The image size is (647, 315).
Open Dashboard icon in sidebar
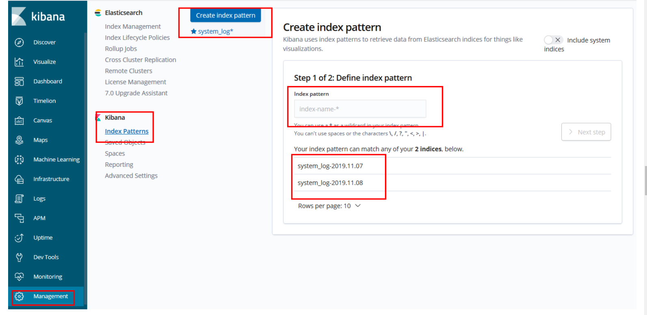tap(19, 81)
